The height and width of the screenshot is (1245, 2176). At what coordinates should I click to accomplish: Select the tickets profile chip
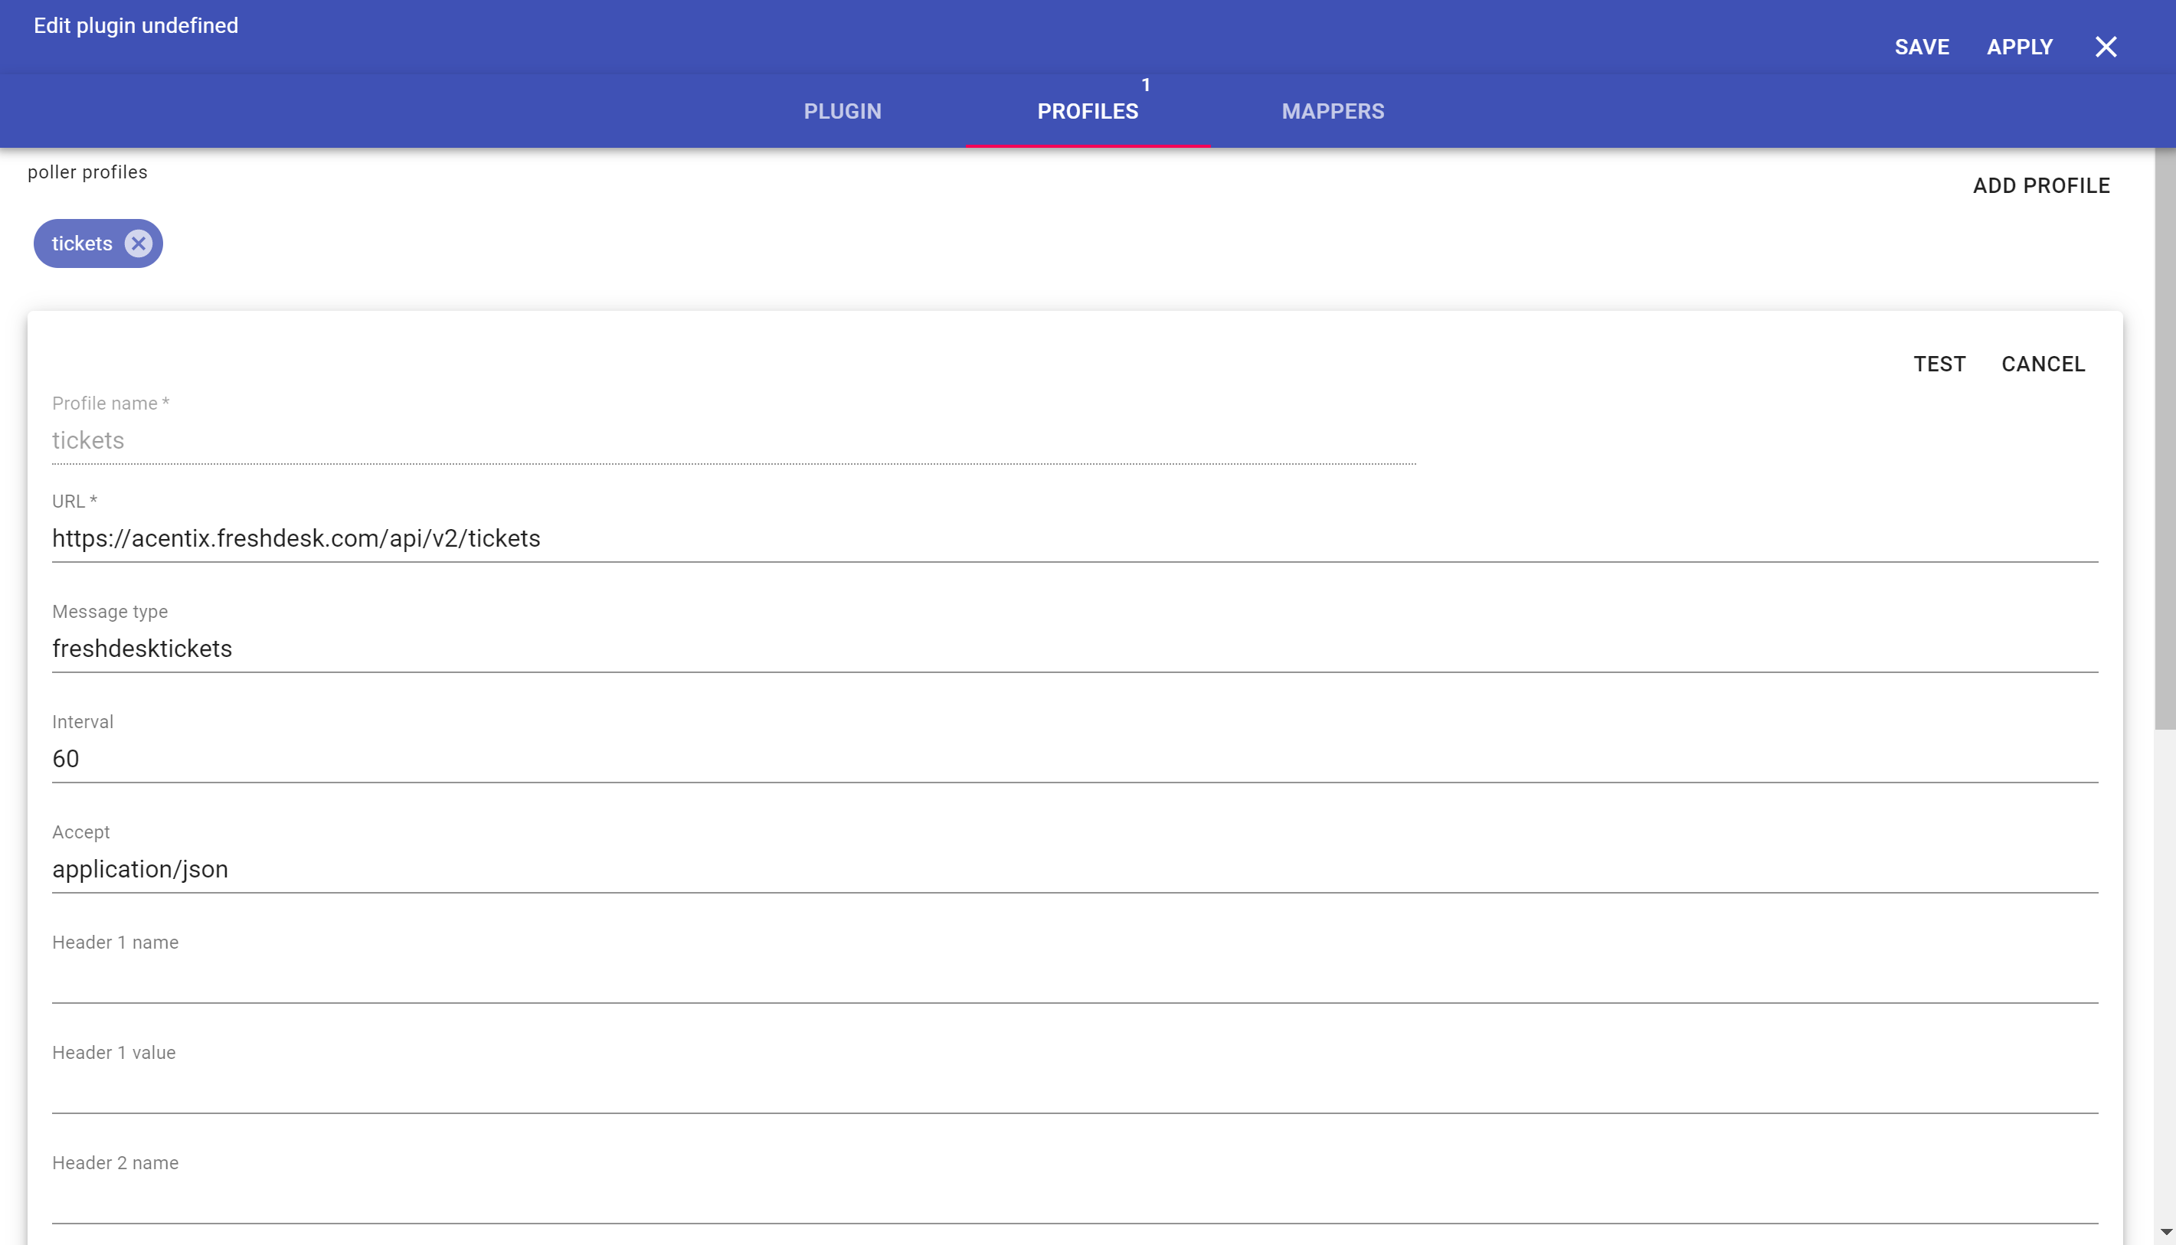pyautogui.click(x=82, y=243)
